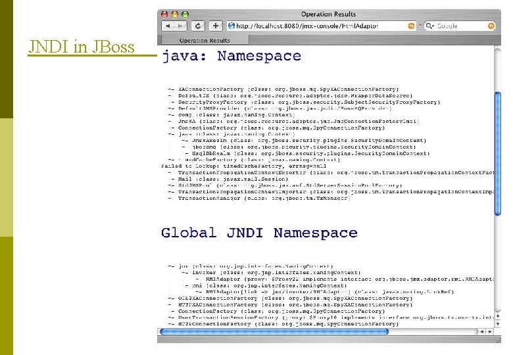The width and height of the screenshot is (513, 355).
Task: Click the 'Failed to lookup: timedCacheFactory' line
Action: [244, 166]
